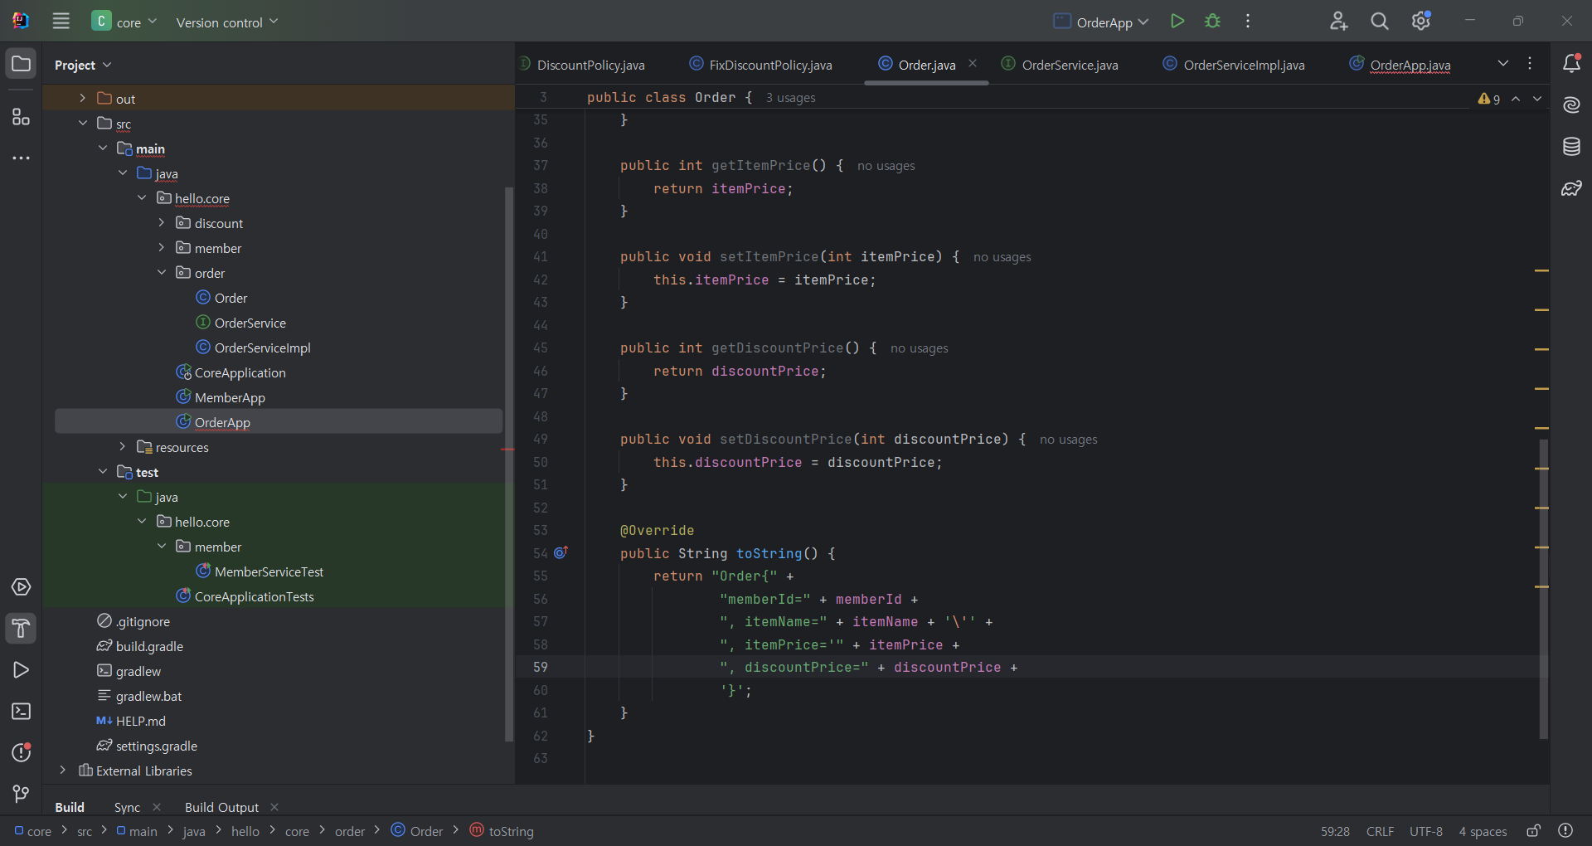This screenshot has height=846, width=1592.
Task: Switch to OrderServiceImpl.java tab
Action: click(x=1234, y=65)
